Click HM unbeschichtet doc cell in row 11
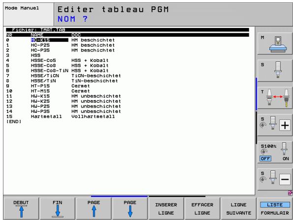293x220 pixels. 96,96
